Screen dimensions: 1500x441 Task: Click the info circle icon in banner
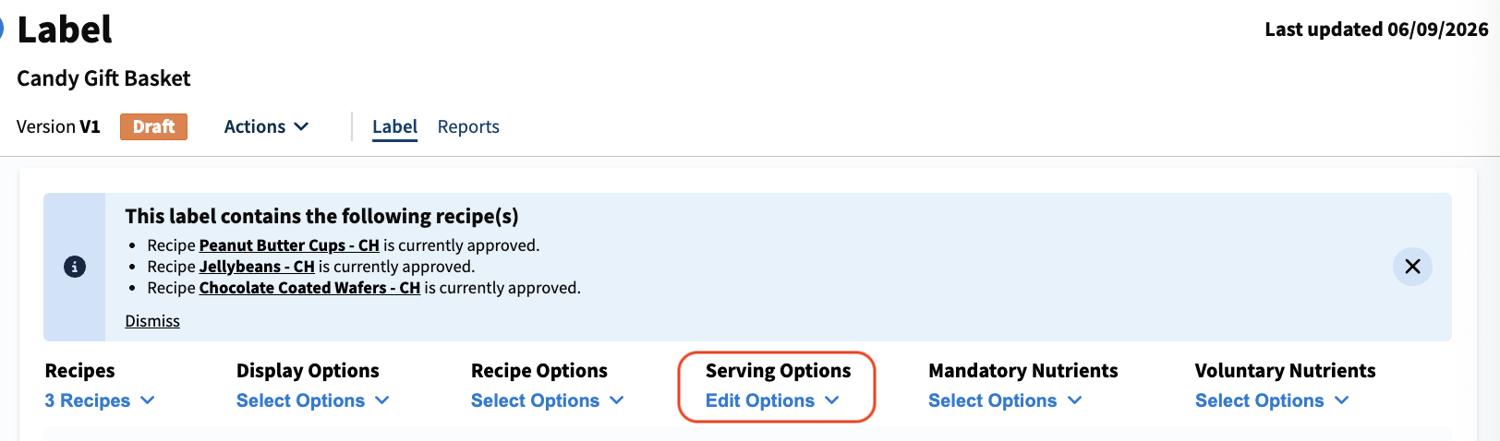click(75, 267)
